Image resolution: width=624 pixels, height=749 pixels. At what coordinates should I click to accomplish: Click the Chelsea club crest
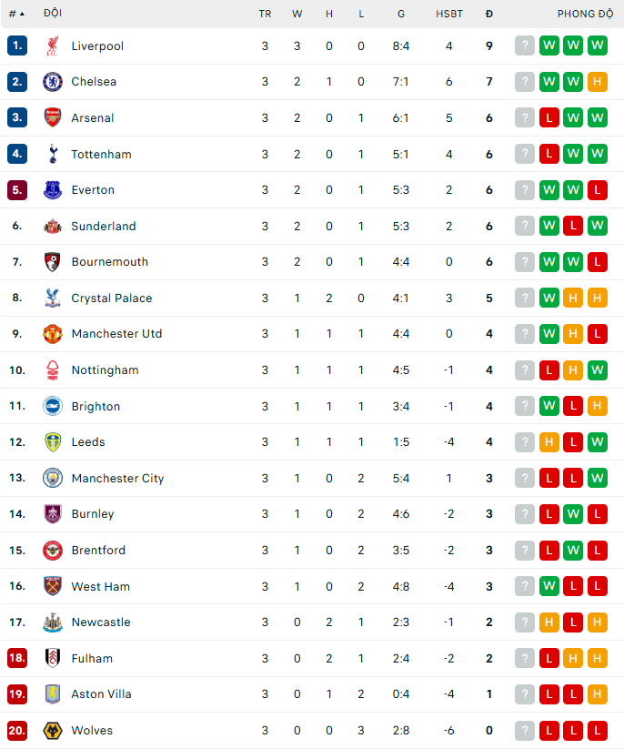click(53, 82)
